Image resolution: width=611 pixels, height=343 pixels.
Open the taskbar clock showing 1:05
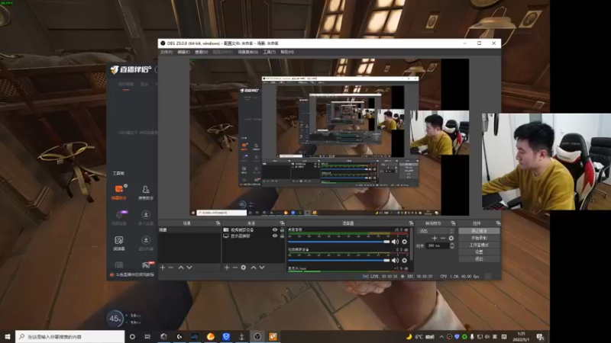[x=521, y=337]
